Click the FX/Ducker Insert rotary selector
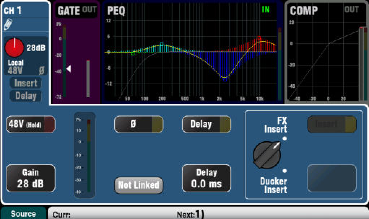 point(267,155)
